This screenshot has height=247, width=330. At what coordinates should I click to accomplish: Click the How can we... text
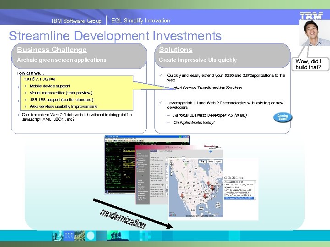pos(30,73)
